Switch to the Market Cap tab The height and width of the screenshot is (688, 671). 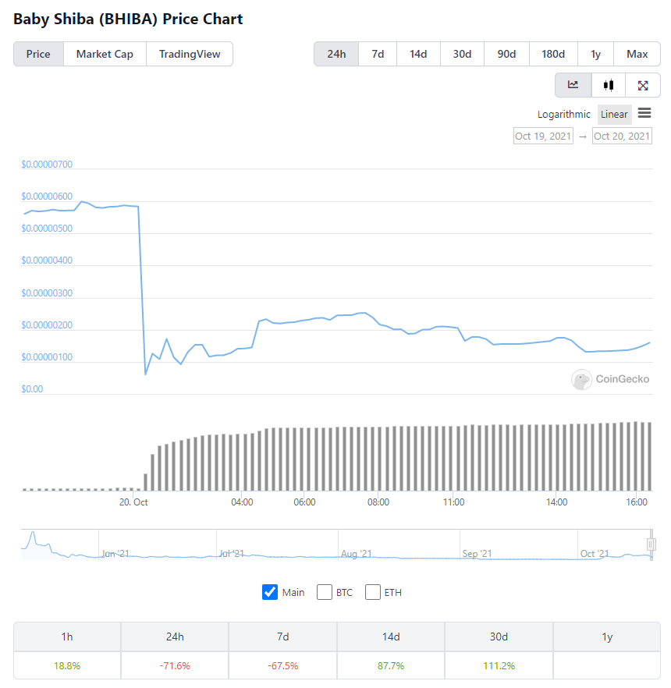click(105, 54)
